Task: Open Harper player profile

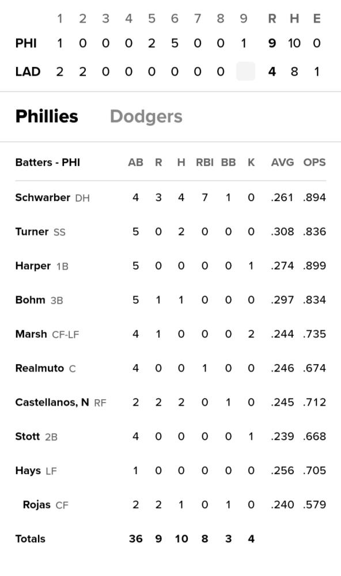Action: pyautogui.click(x=33, y=266)
